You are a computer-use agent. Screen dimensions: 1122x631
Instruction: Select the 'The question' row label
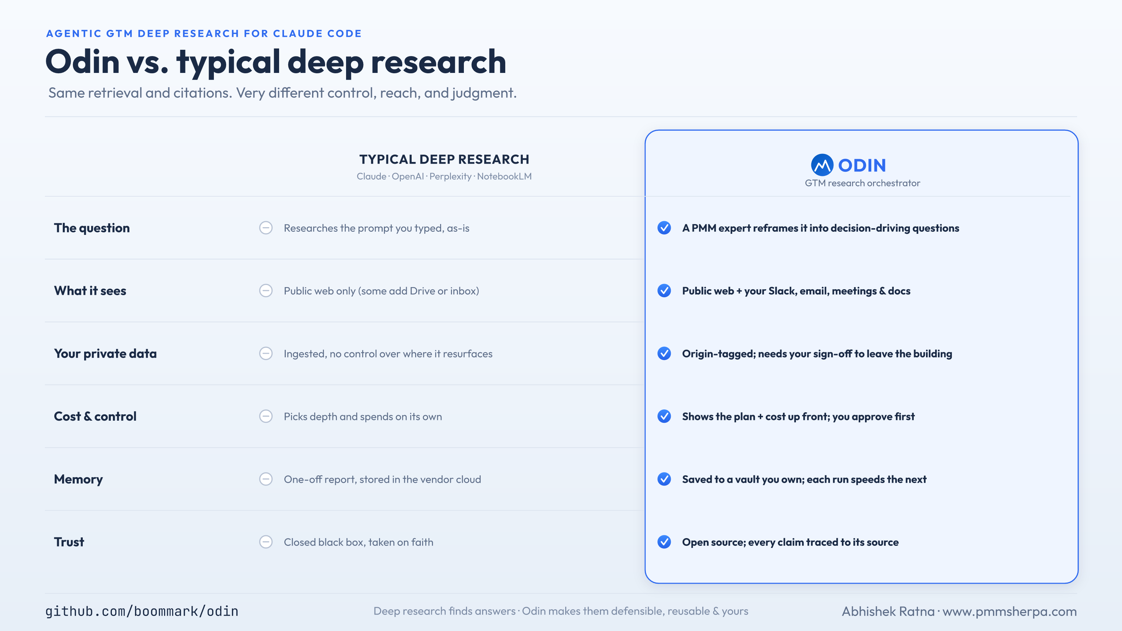click(x=92, y=228)
